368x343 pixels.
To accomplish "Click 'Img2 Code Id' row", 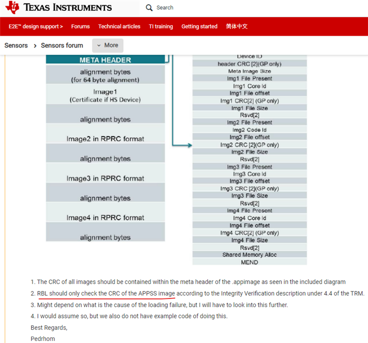I will pos(249,130).
